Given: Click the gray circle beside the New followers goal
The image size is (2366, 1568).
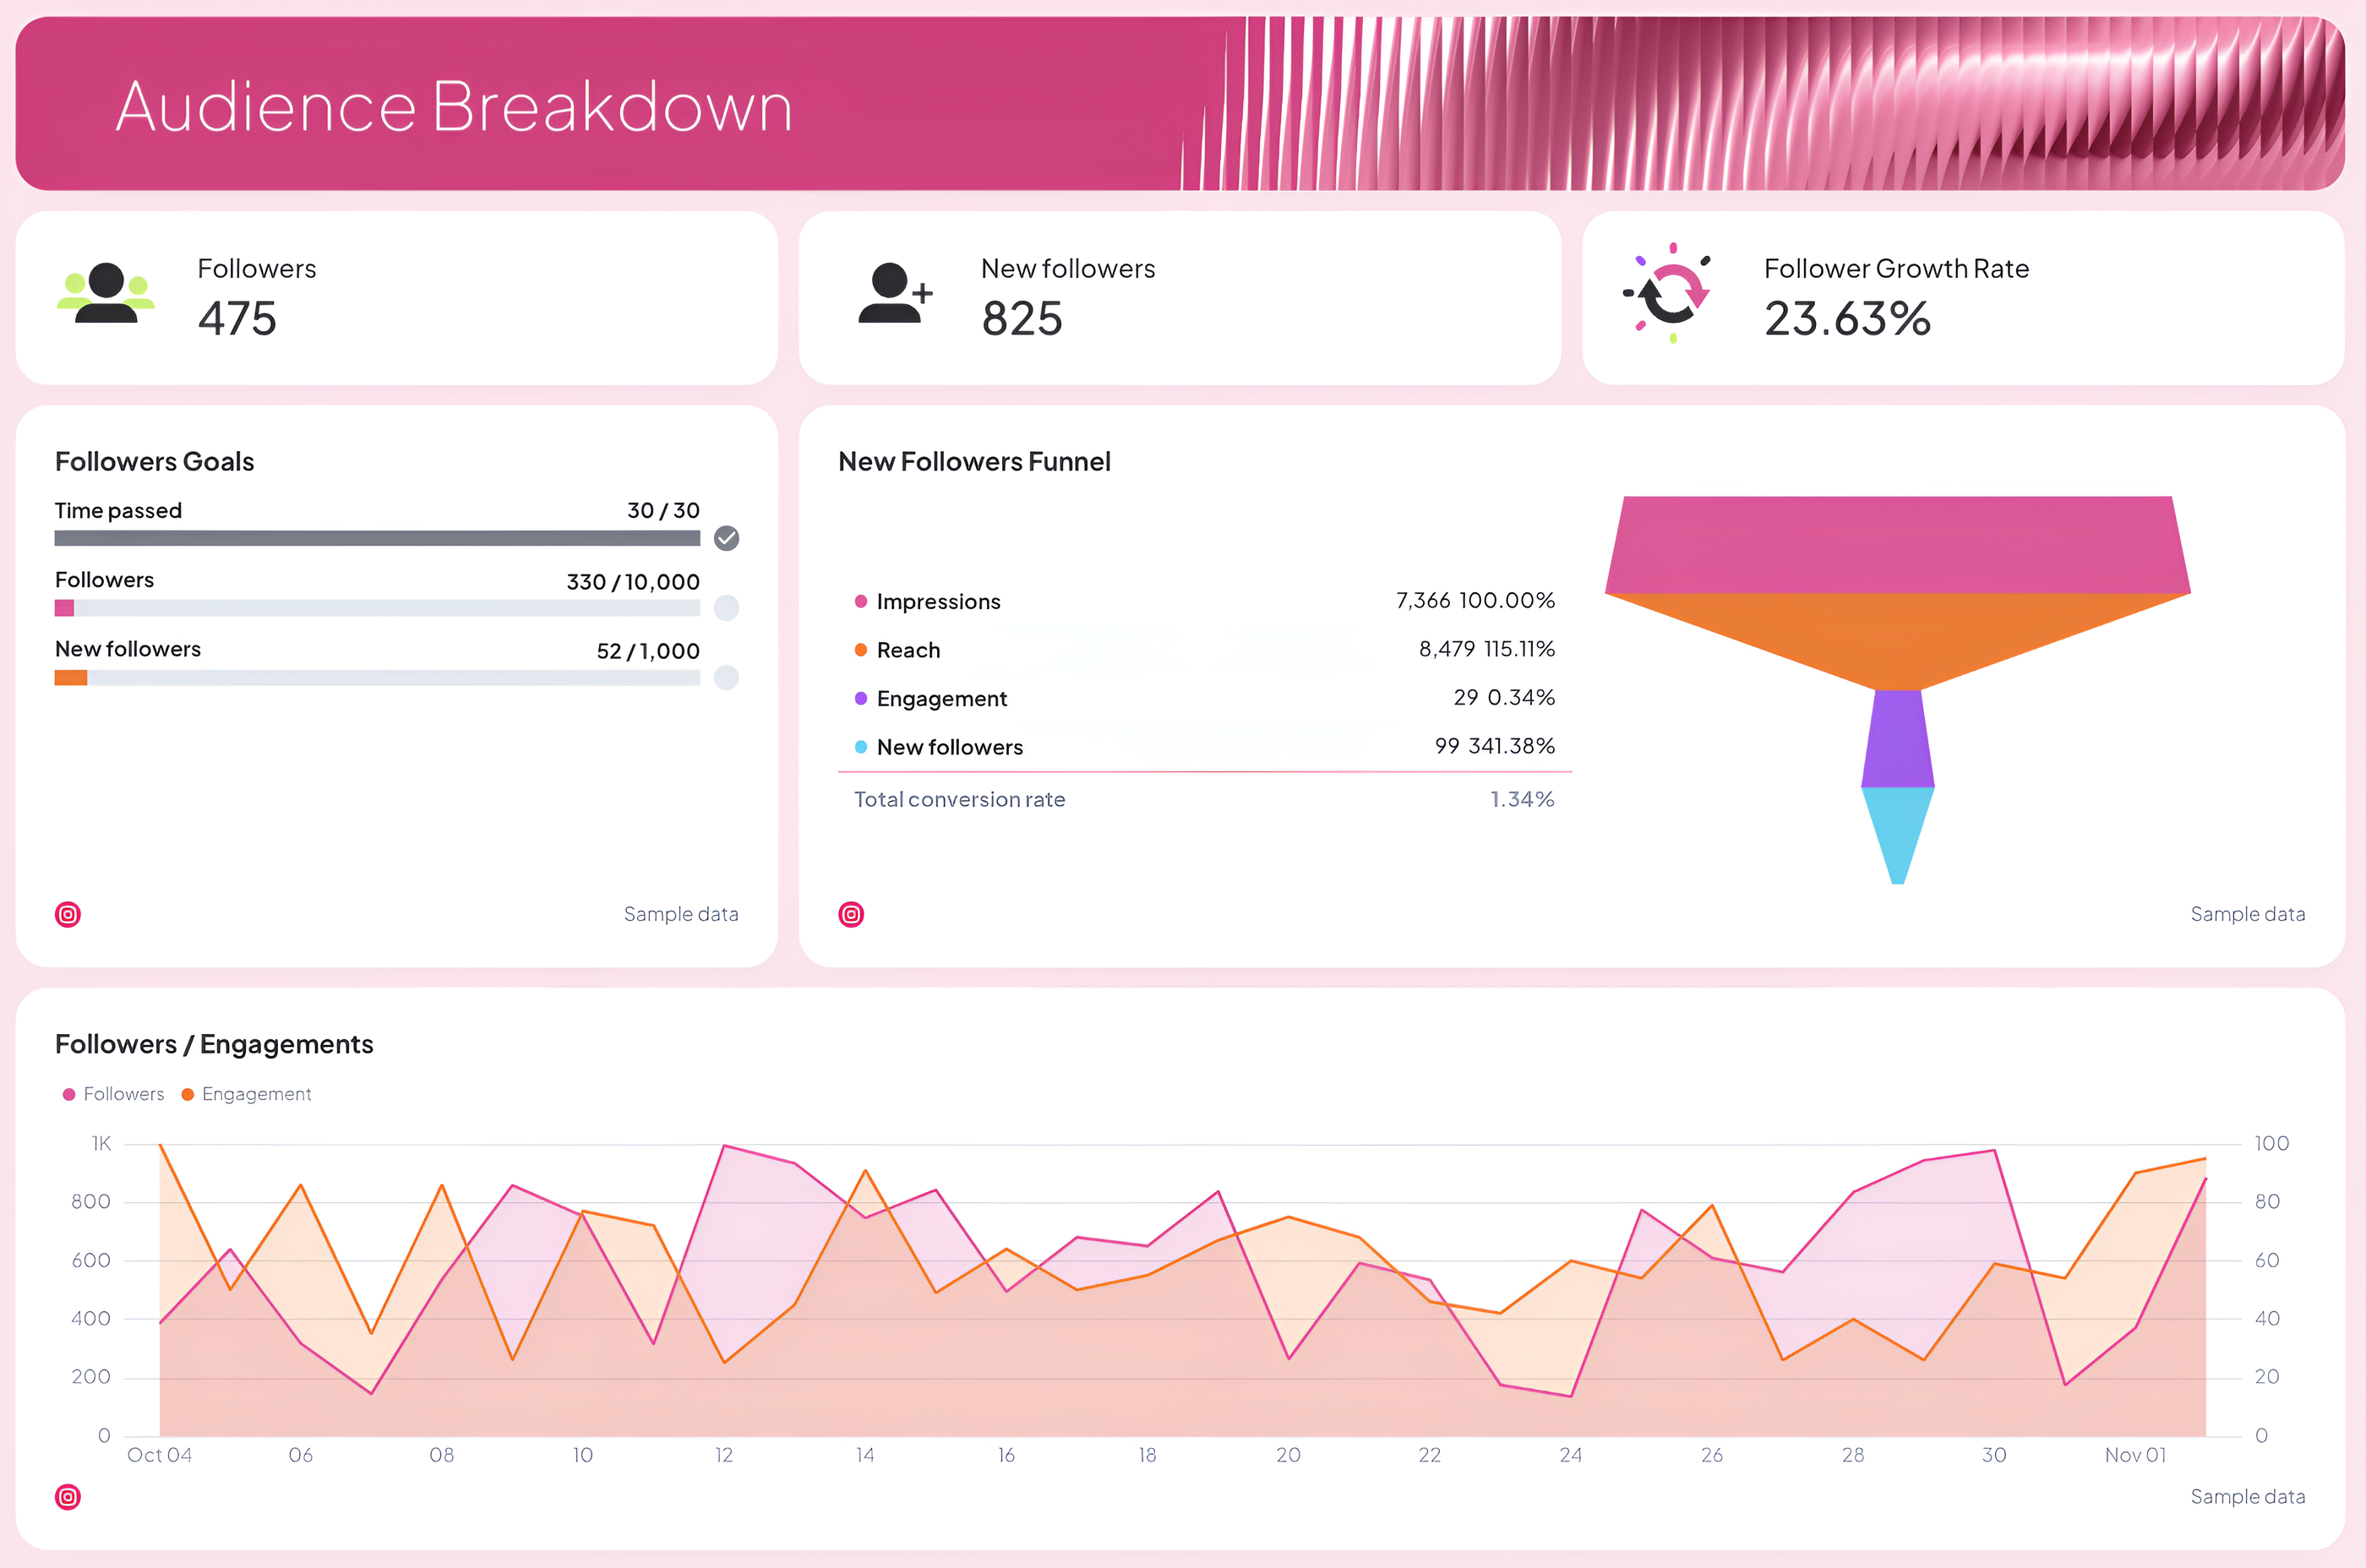Looking at the screenshot, I should point(727,678).
